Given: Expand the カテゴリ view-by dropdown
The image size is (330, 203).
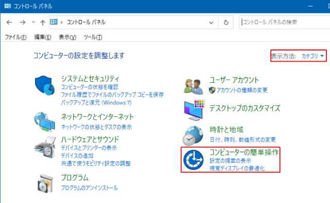Looking at the screenshot, I should (313, 56).
